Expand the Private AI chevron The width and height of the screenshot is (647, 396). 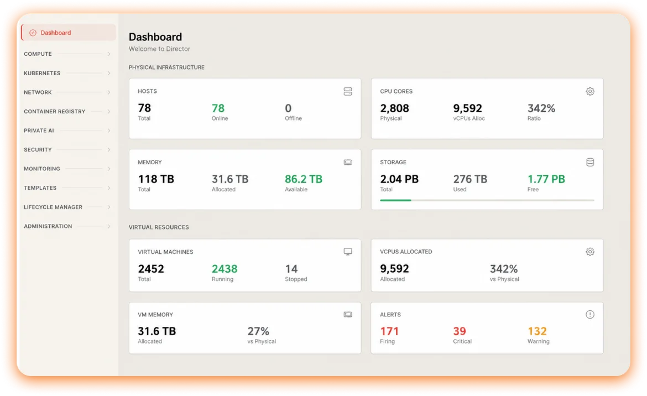click(109, 131)
